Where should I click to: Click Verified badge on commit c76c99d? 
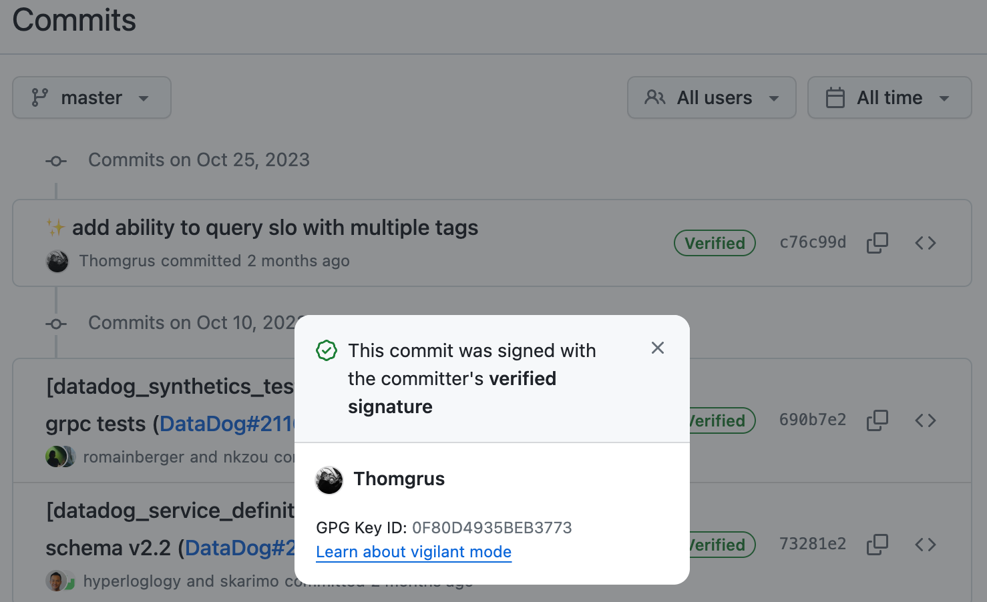[715, 243]
